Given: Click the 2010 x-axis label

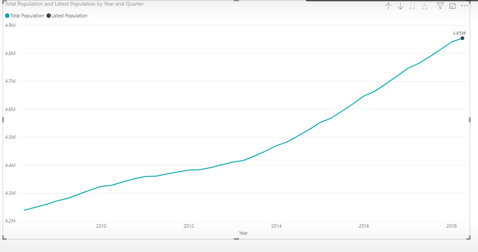Looking at the screenshot, I should click(x=101, y=226).
